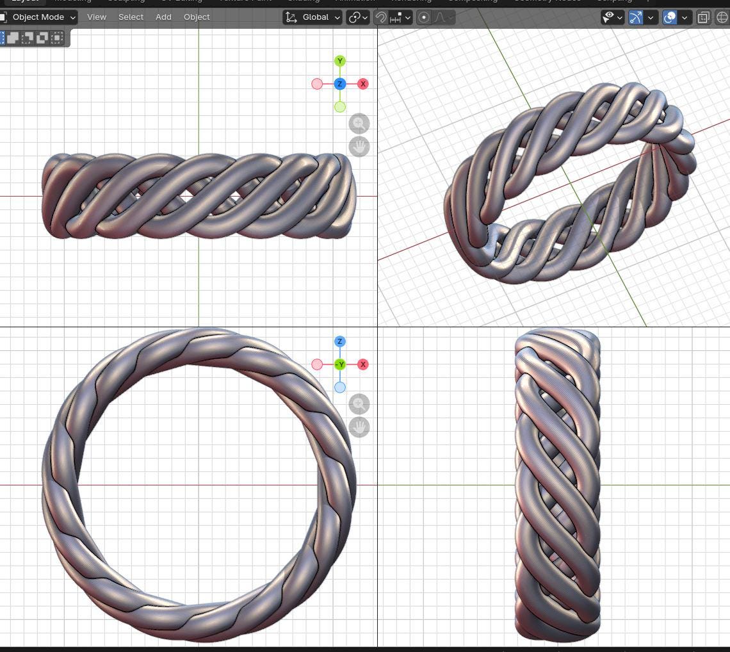Click the green Y axis in top-view gizmo
730x652 pixels.
tap(340, 61)
